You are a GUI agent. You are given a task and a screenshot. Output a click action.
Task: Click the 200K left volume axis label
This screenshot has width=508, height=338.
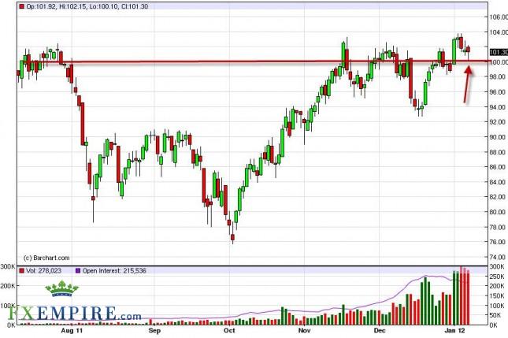[7, 286]
